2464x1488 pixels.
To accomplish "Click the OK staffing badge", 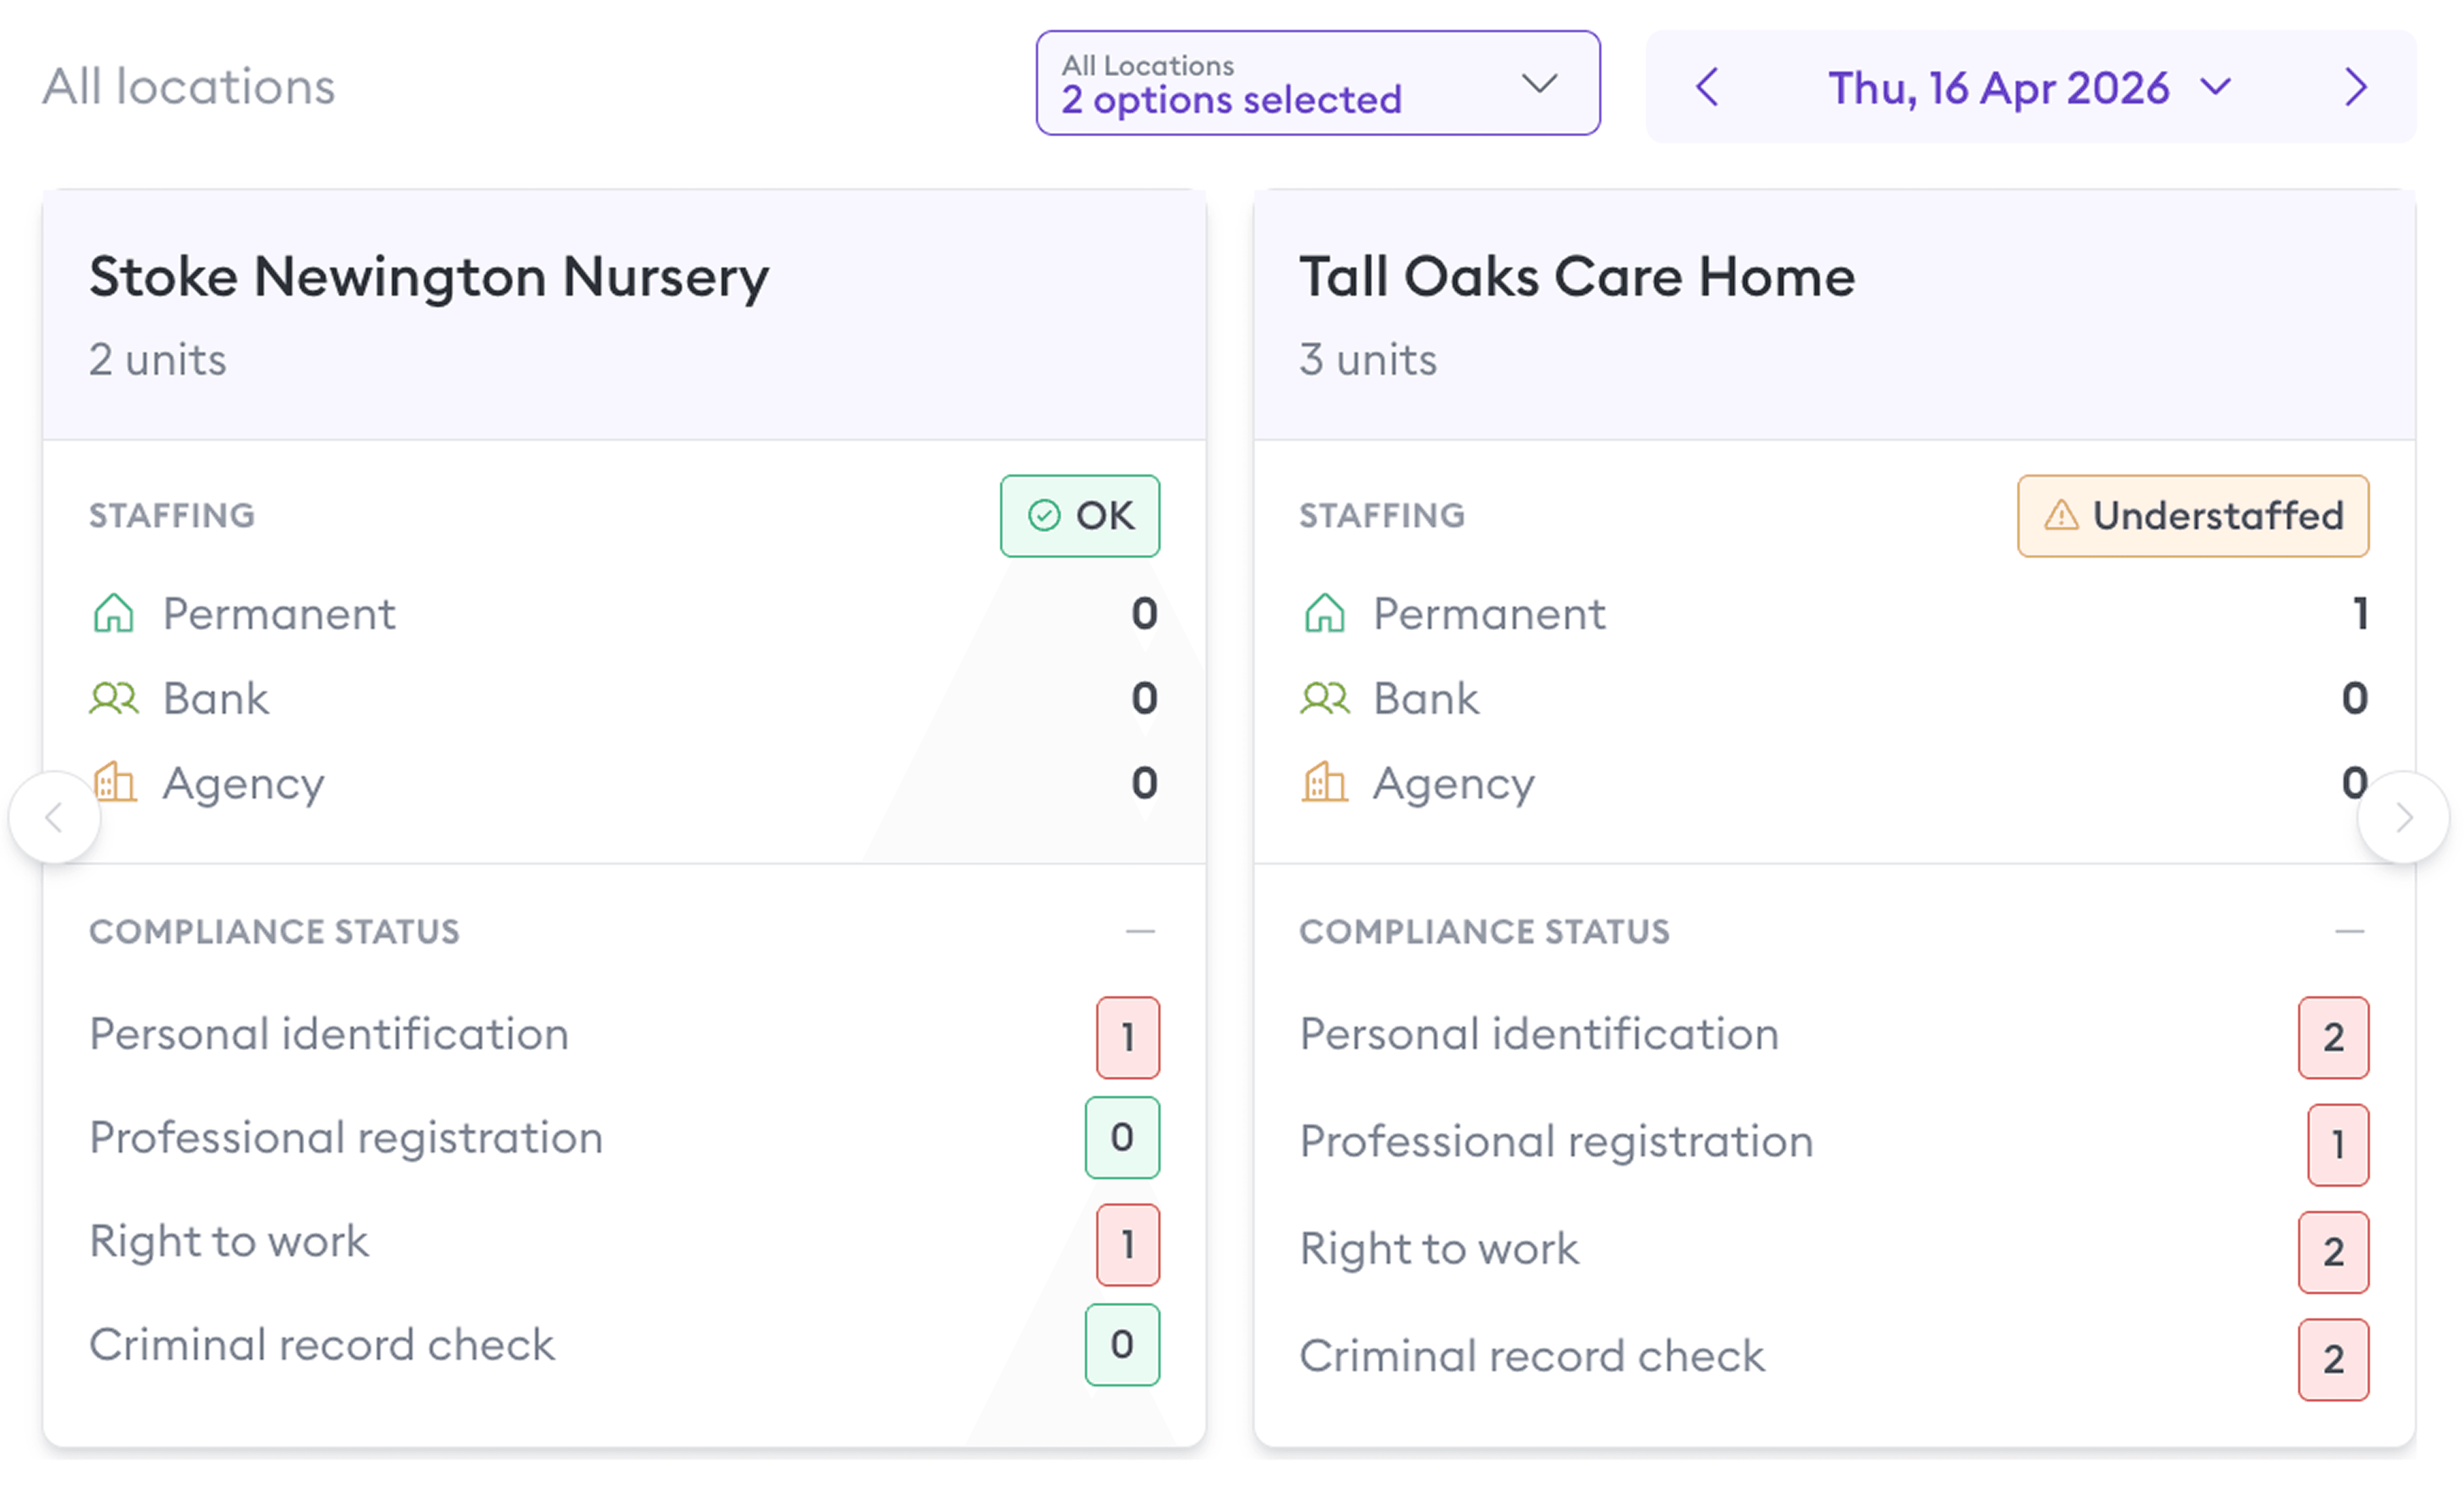I will tap(1080, 516).
